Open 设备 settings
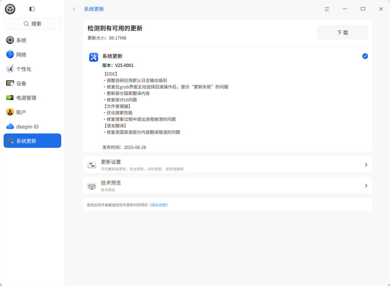The width and height of the screenshot is (390, 286). 32,83
